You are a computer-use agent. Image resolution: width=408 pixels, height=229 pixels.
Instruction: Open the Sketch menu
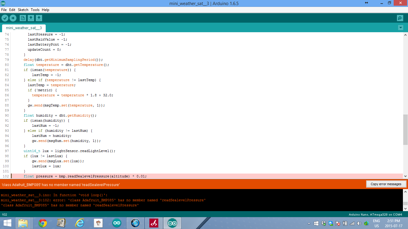[x=23, y=10]
